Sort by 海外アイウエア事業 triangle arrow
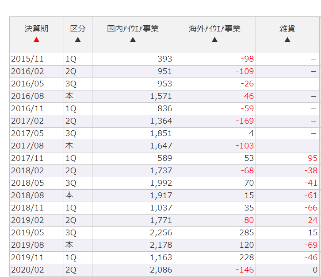Viewport: 321px width, 277px height. 214,39
